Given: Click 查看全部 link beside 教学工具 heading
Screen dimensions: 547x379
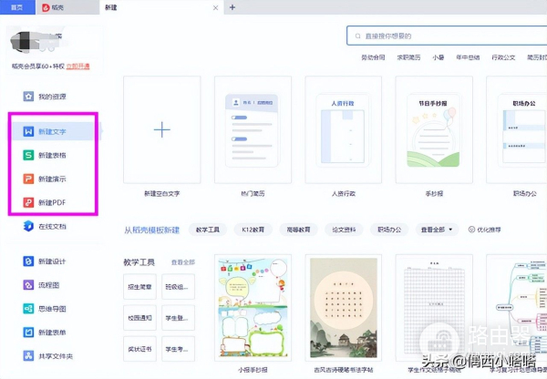Looking at the screenshot, I should point(183,262).
